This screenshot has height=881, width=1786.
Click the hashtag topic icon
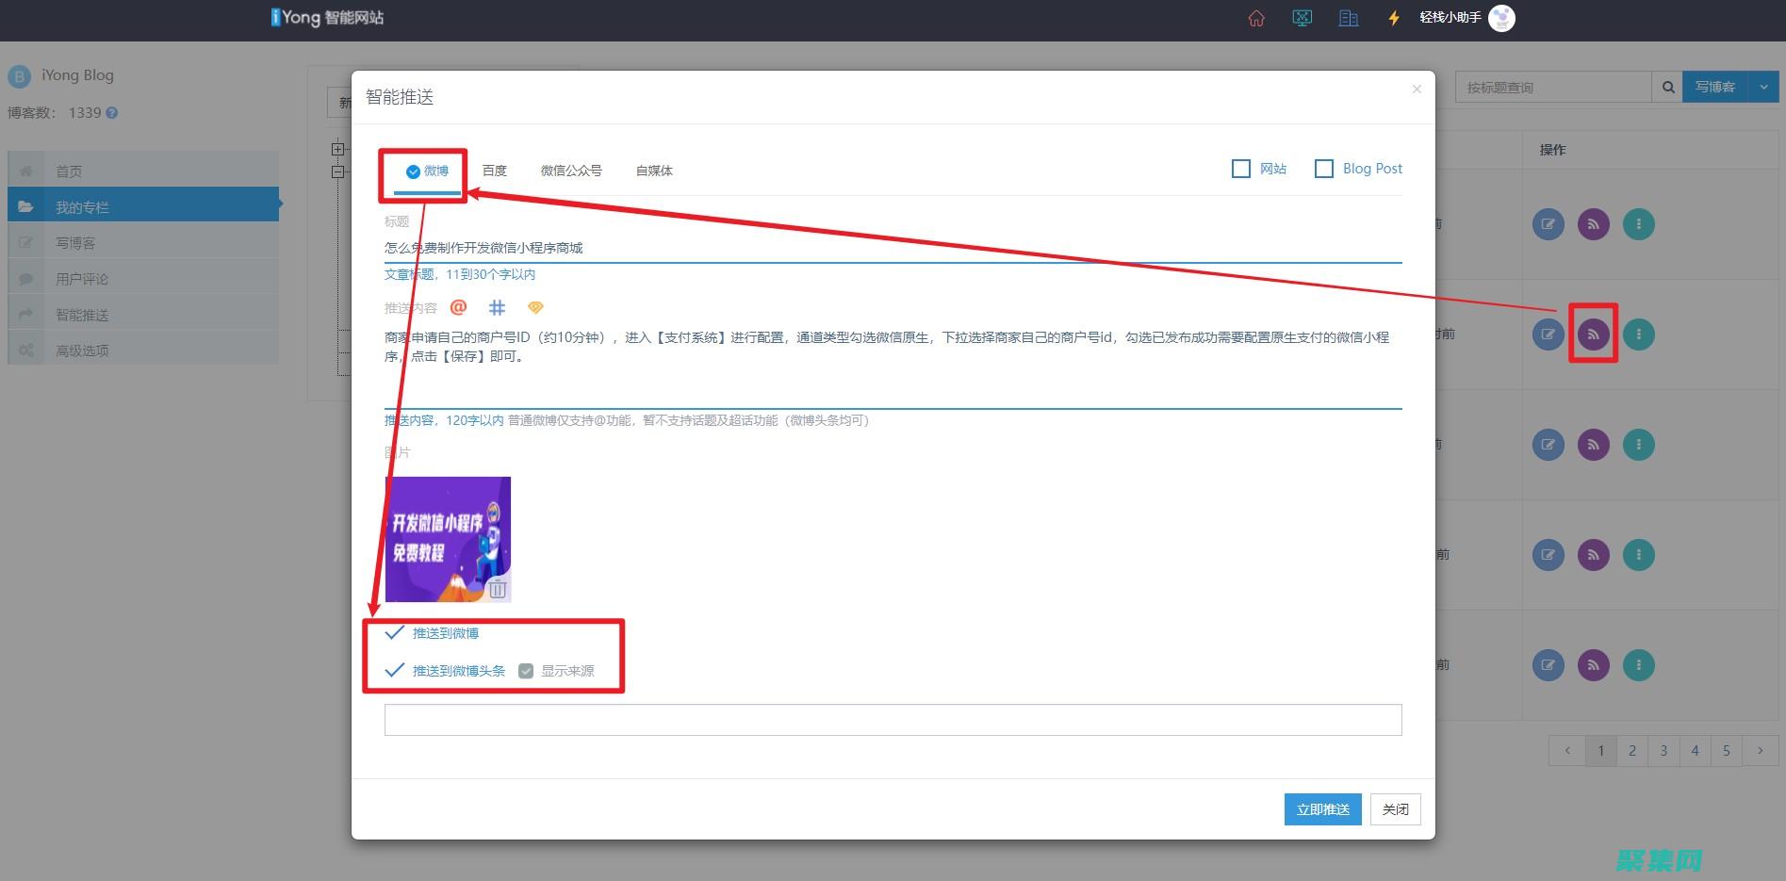(497, 307)
